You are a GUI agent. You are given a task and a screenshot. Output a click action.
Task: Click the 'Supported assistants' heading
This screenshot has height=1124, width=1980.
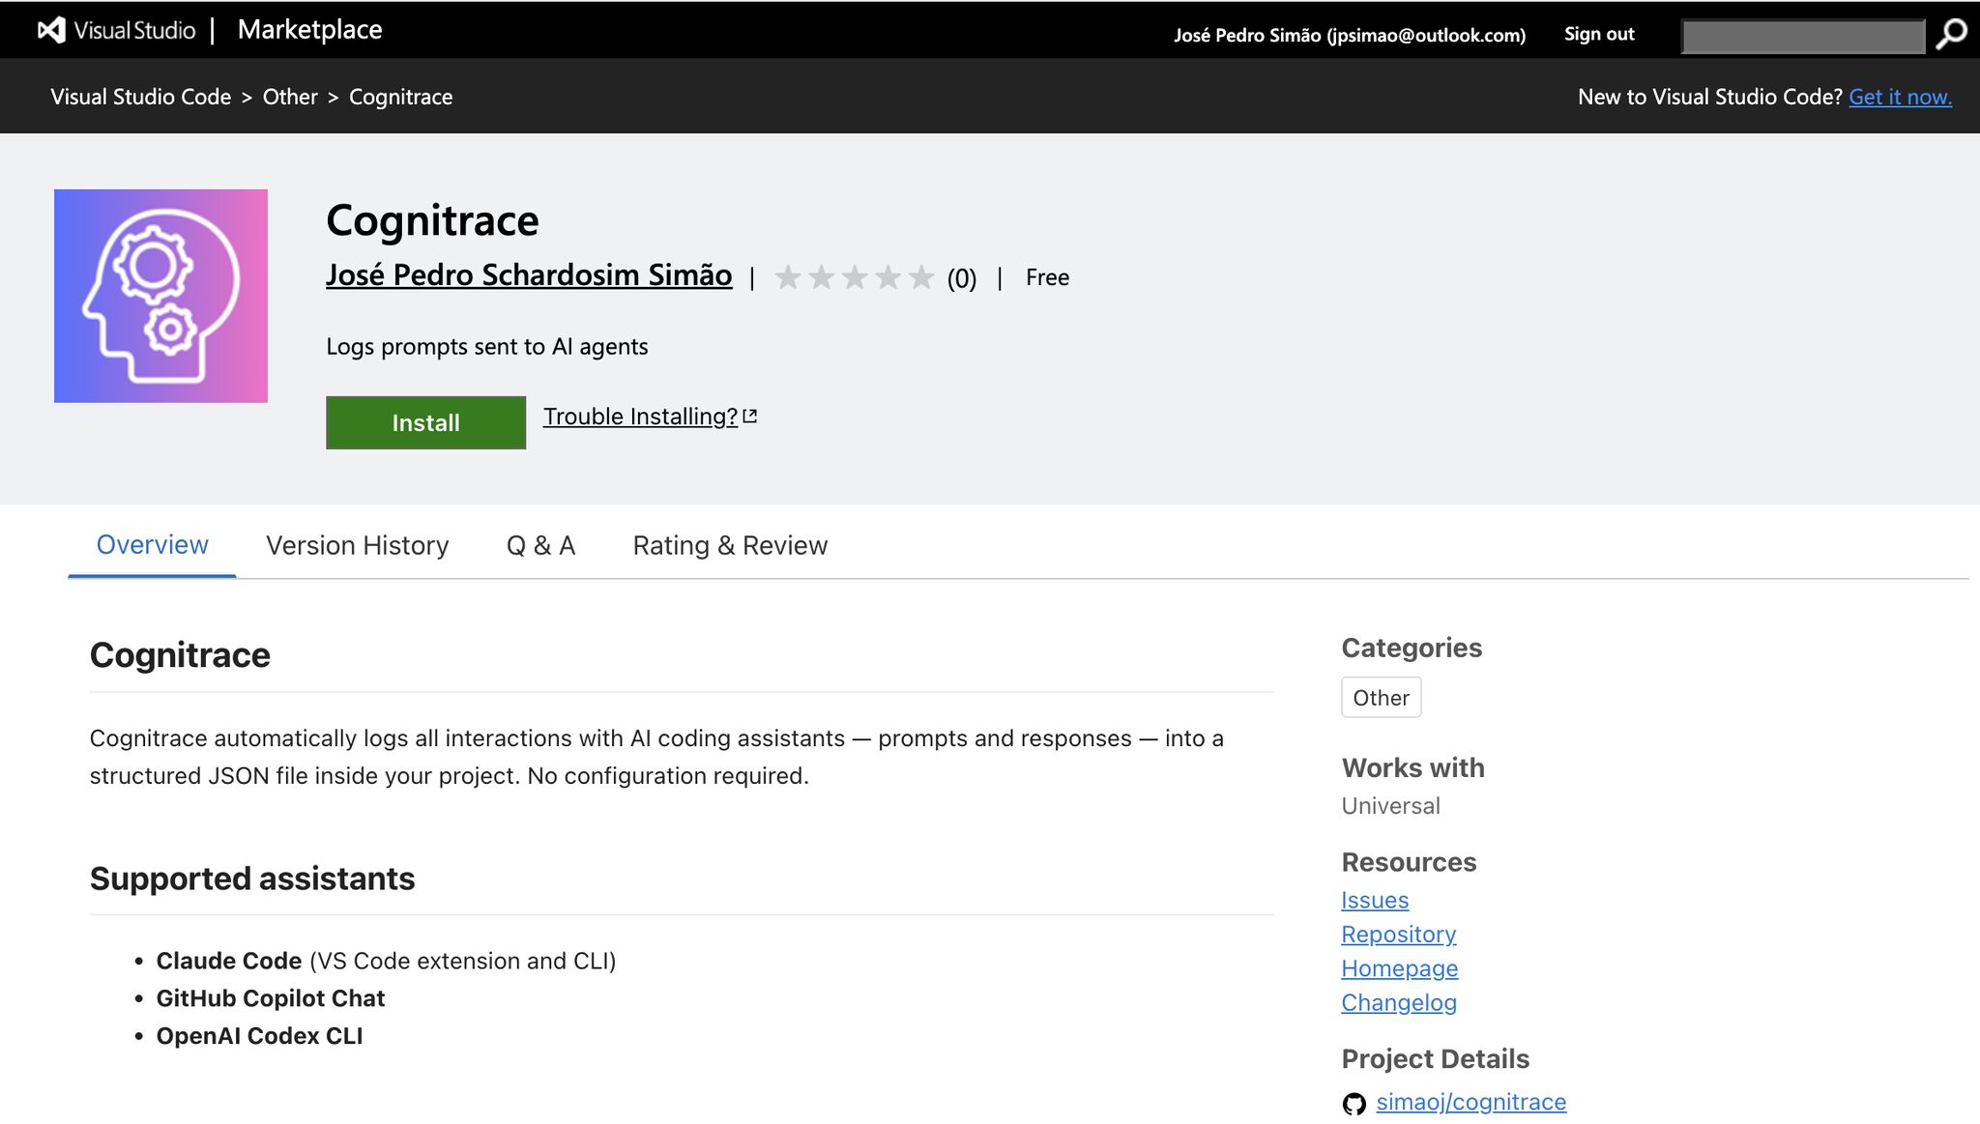[x=252, y=879]
